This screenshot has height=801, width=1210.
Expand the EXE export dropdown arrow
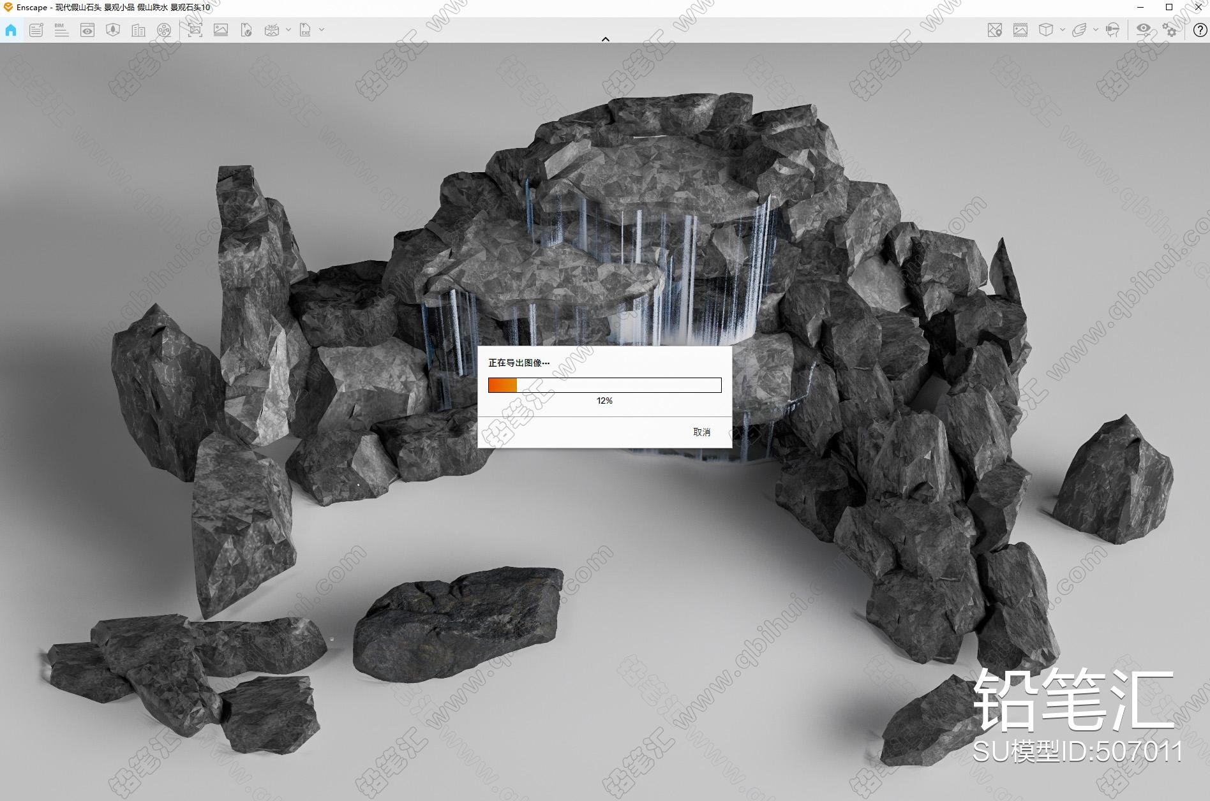(322, 30)
